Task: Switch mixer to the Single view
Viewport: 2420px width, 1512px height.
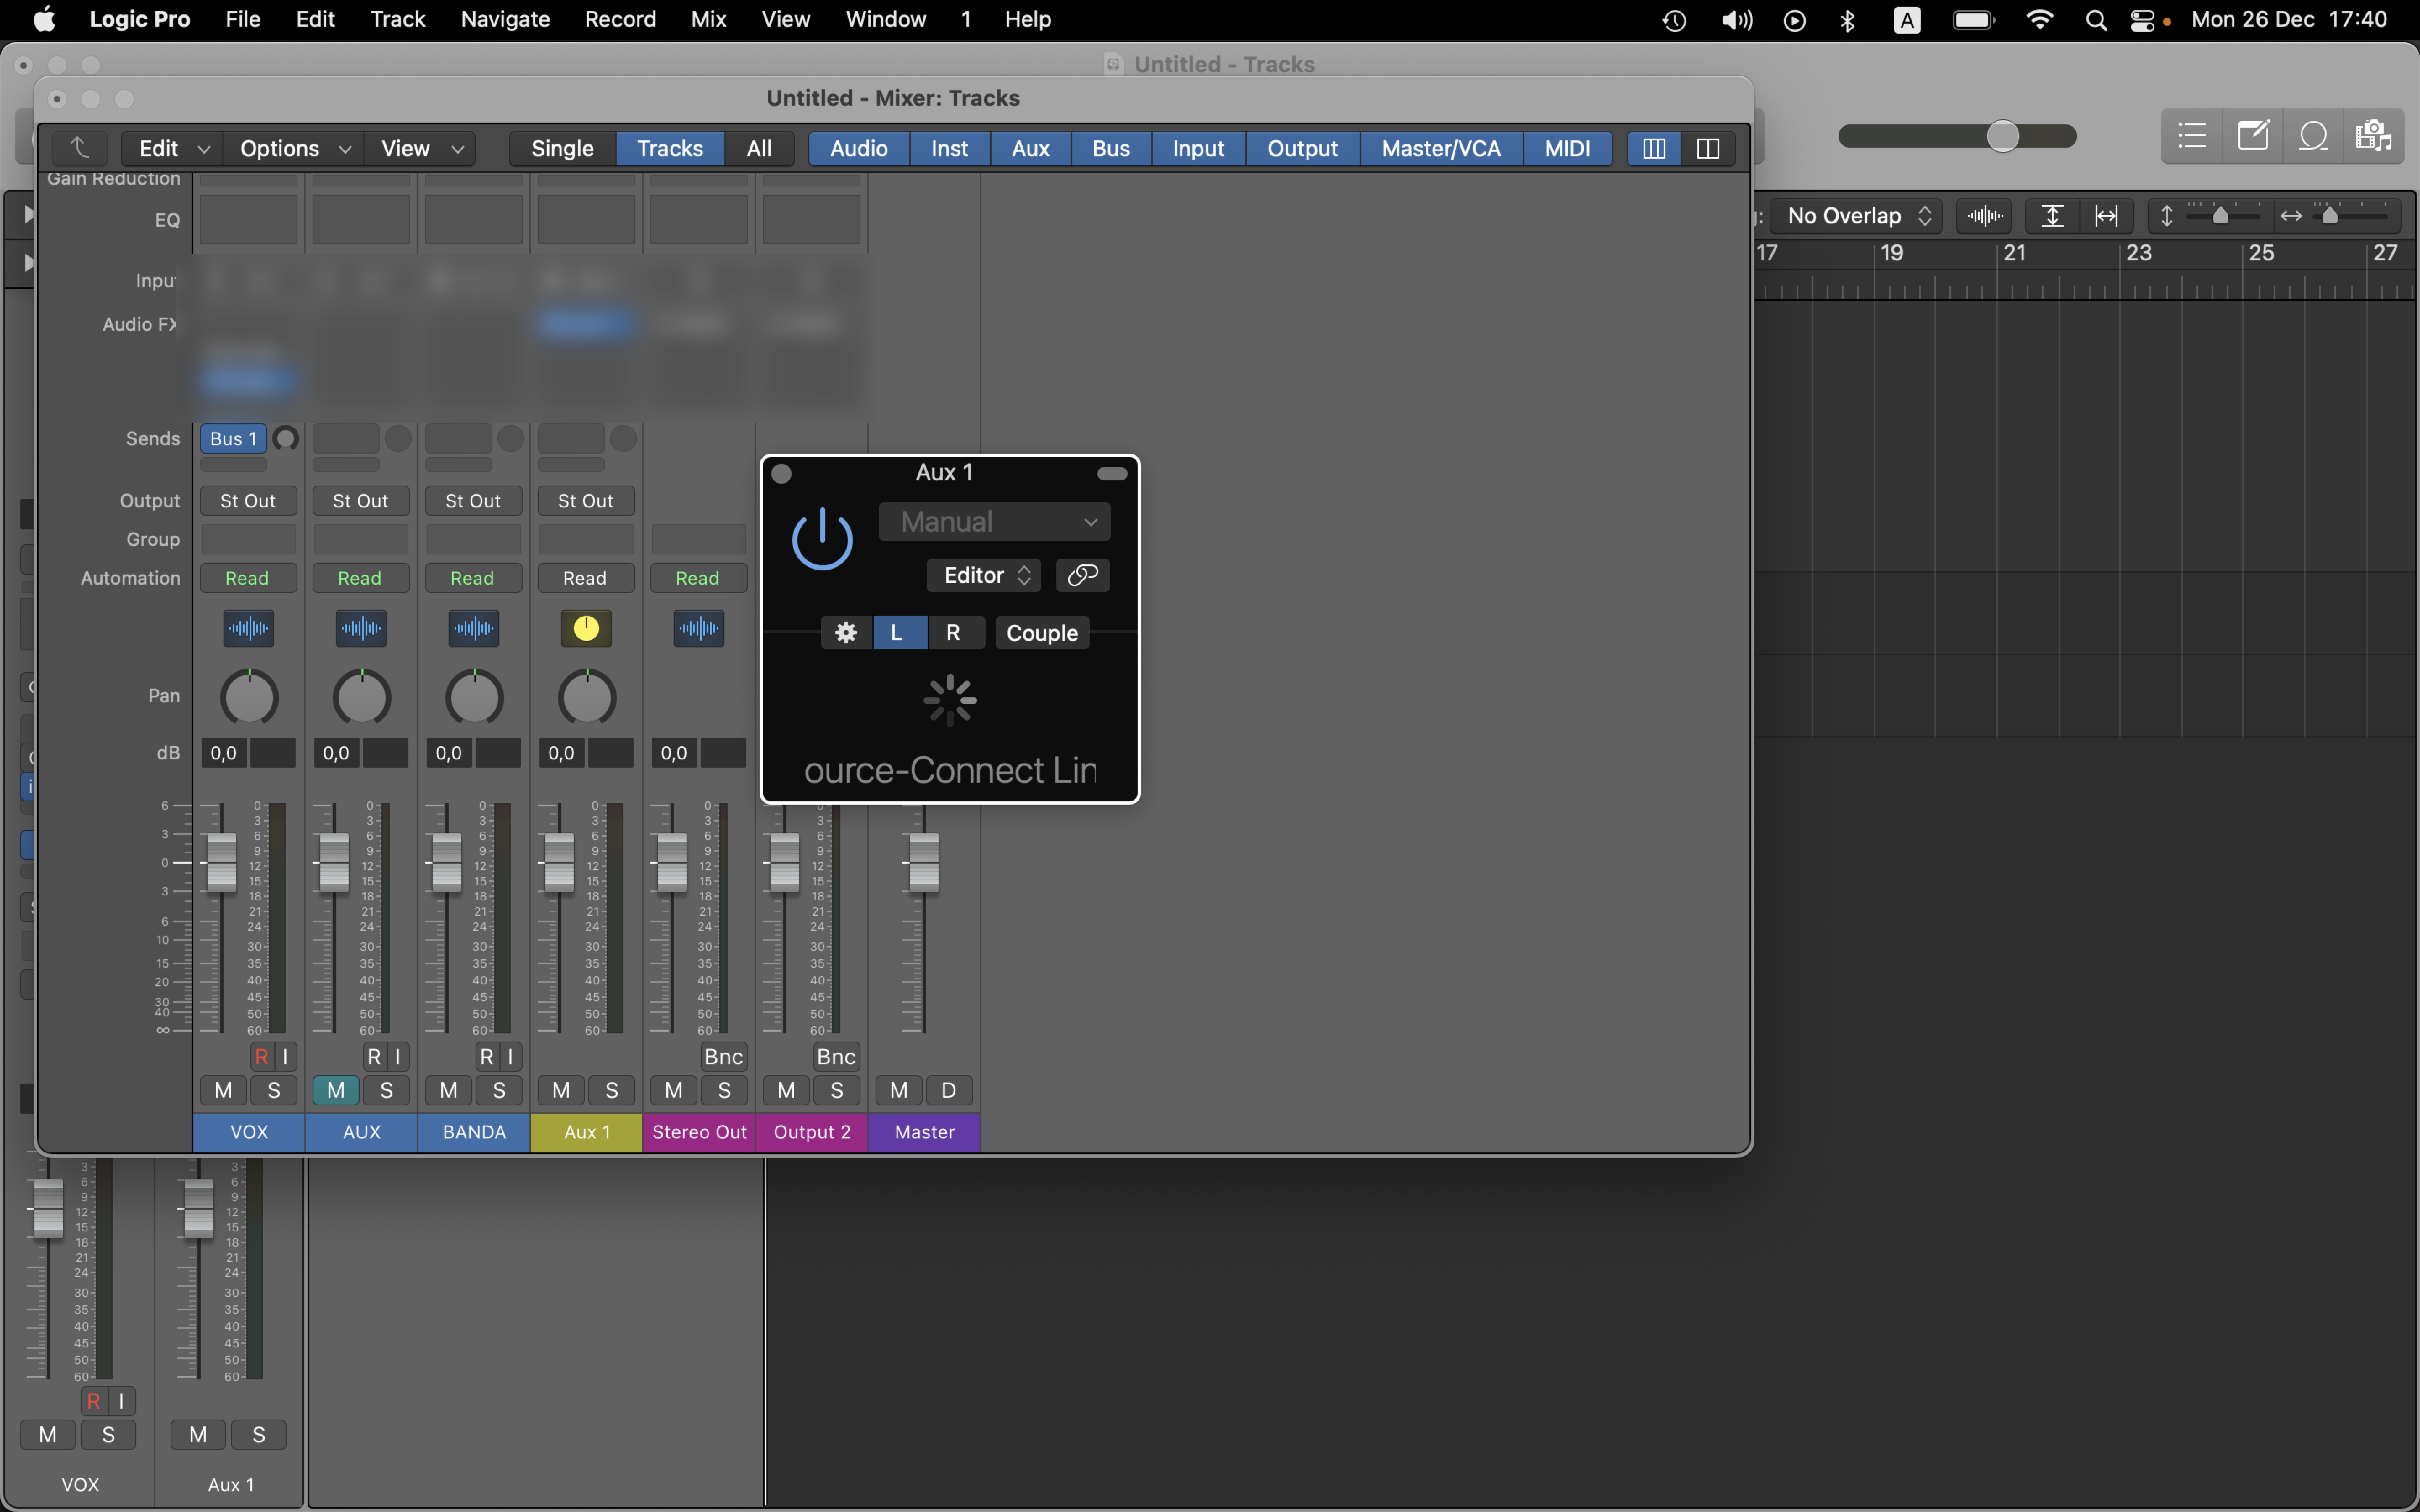Action: 562,148
